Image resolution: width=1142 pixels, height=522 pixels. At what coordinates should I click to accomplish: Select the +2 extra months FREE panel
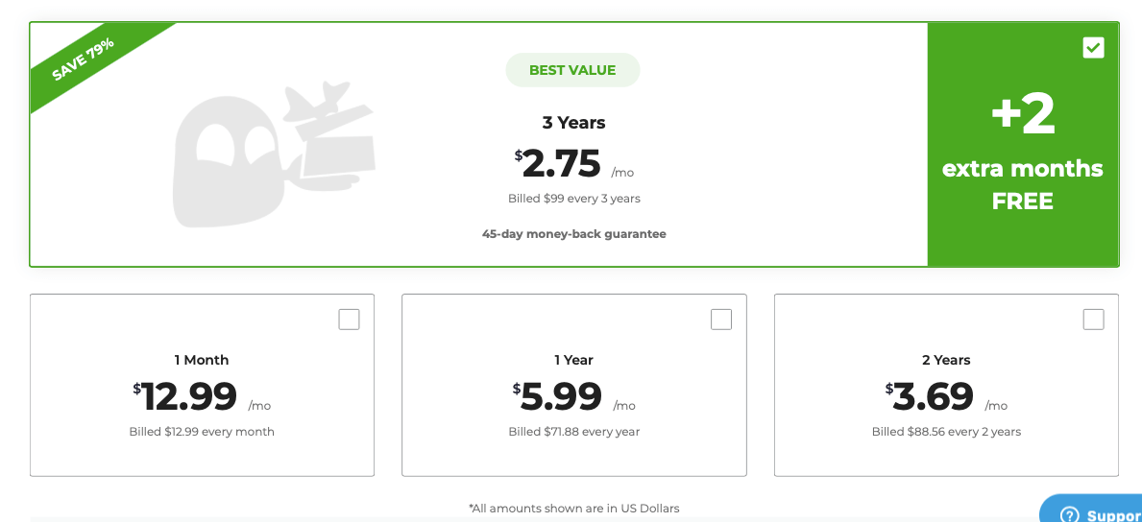1023,145
